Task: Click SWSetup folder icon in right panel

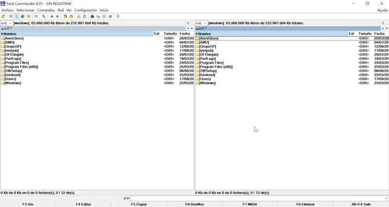Action: click(197, 71)
